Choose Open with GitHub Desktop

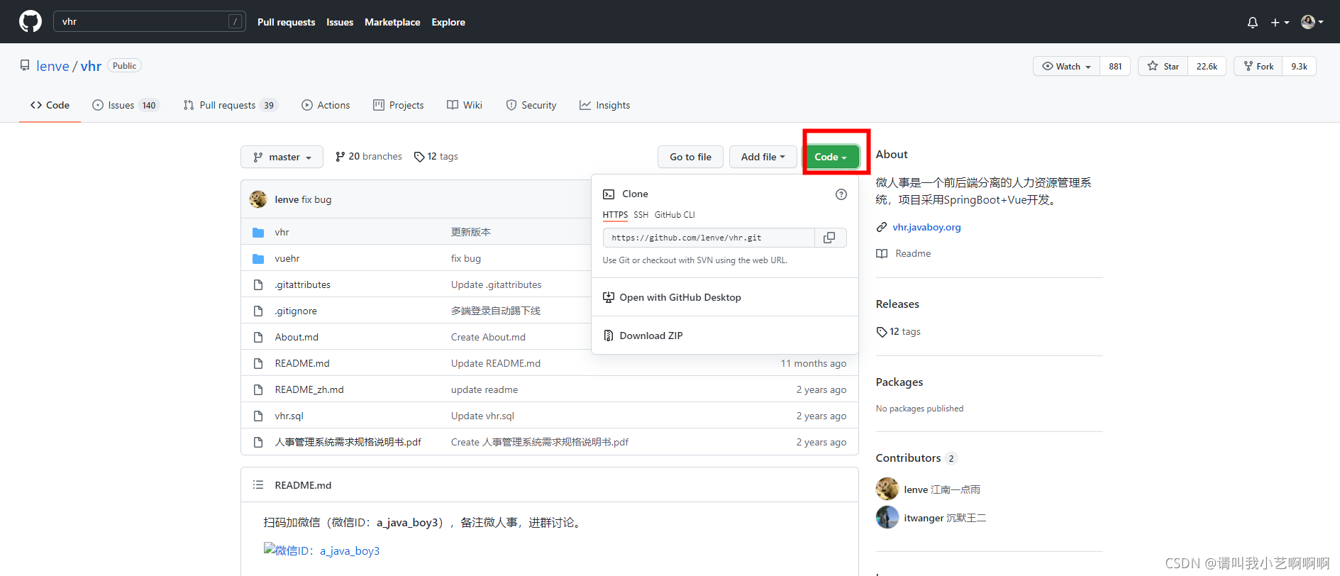click(725, 297)
